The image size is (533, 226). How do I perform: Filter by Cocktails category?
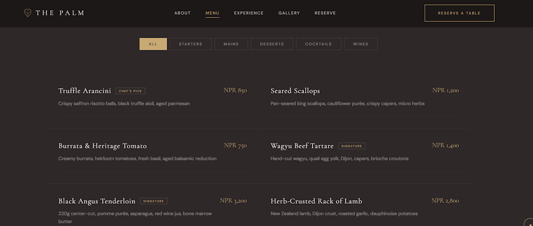[x=318, y=44]
